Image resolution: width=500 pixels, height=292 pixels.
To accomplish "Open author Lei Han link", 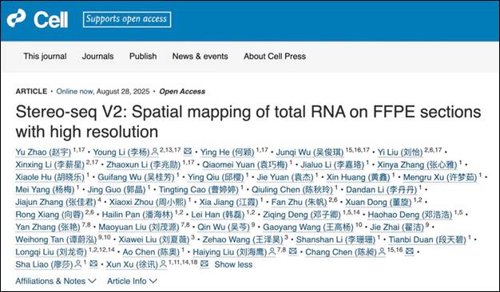I will point(218,215).
